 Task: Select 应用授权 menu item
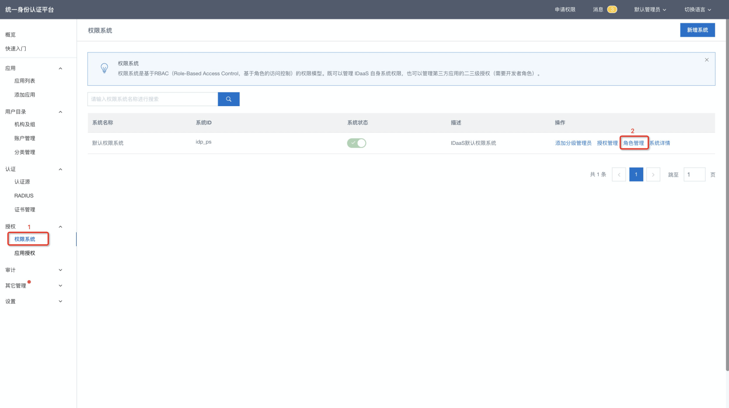[25, 253]
